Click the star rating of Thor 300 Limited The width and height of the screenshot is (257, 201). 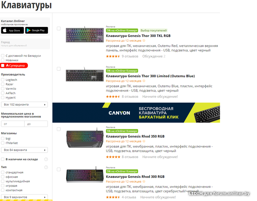click(113, 96)
